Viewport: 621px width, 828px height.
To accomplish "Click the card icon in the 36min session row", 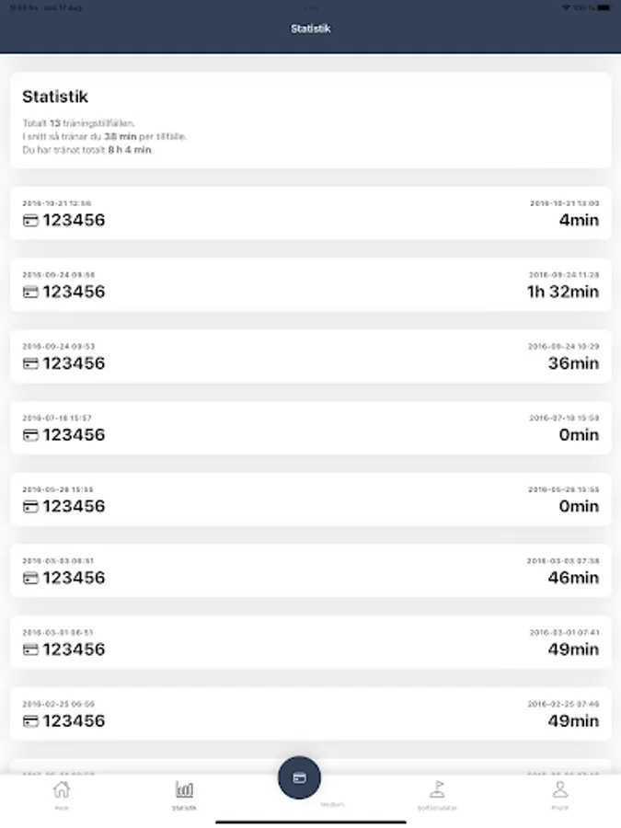I will tap(30, 363).
